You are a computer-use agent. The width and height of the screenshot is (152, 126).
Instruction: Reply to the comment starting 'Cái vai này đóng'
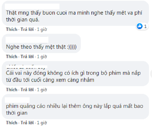[27, 90]
